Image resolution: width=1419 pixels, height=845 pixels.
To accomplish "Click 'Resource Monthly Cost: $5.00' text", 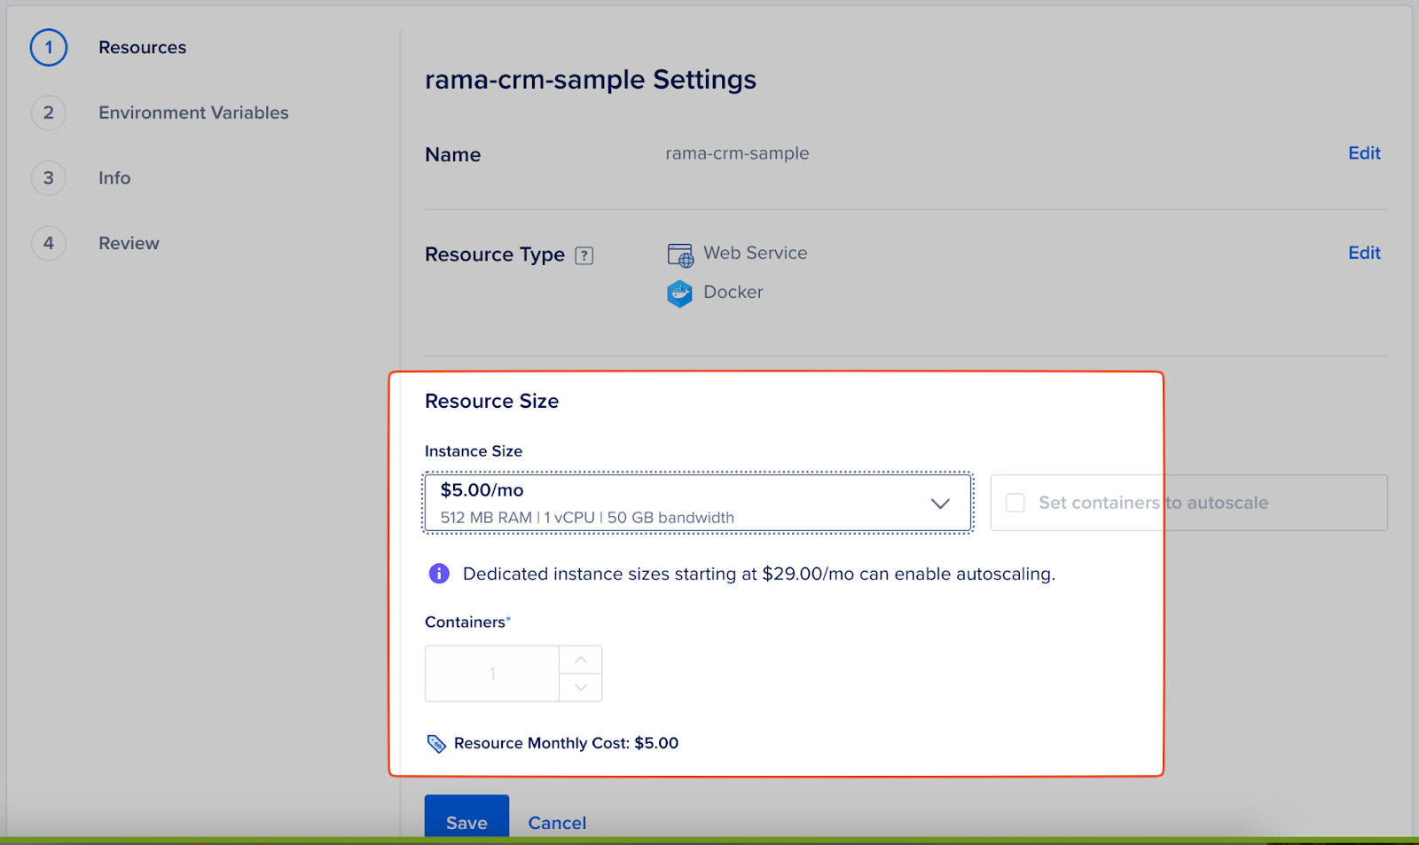I will 566,743.
